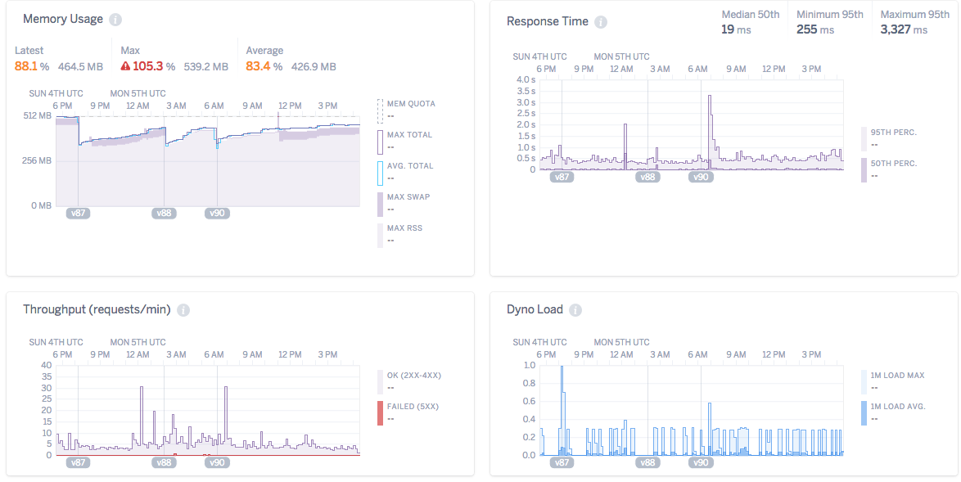The width and height of the screenshot is (961, 482).
Task: Toggle the MAX SWAP legend series
Action: click(404, 204)
